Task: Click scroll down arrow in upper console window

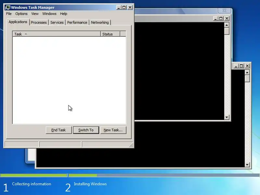Action: 227,117
